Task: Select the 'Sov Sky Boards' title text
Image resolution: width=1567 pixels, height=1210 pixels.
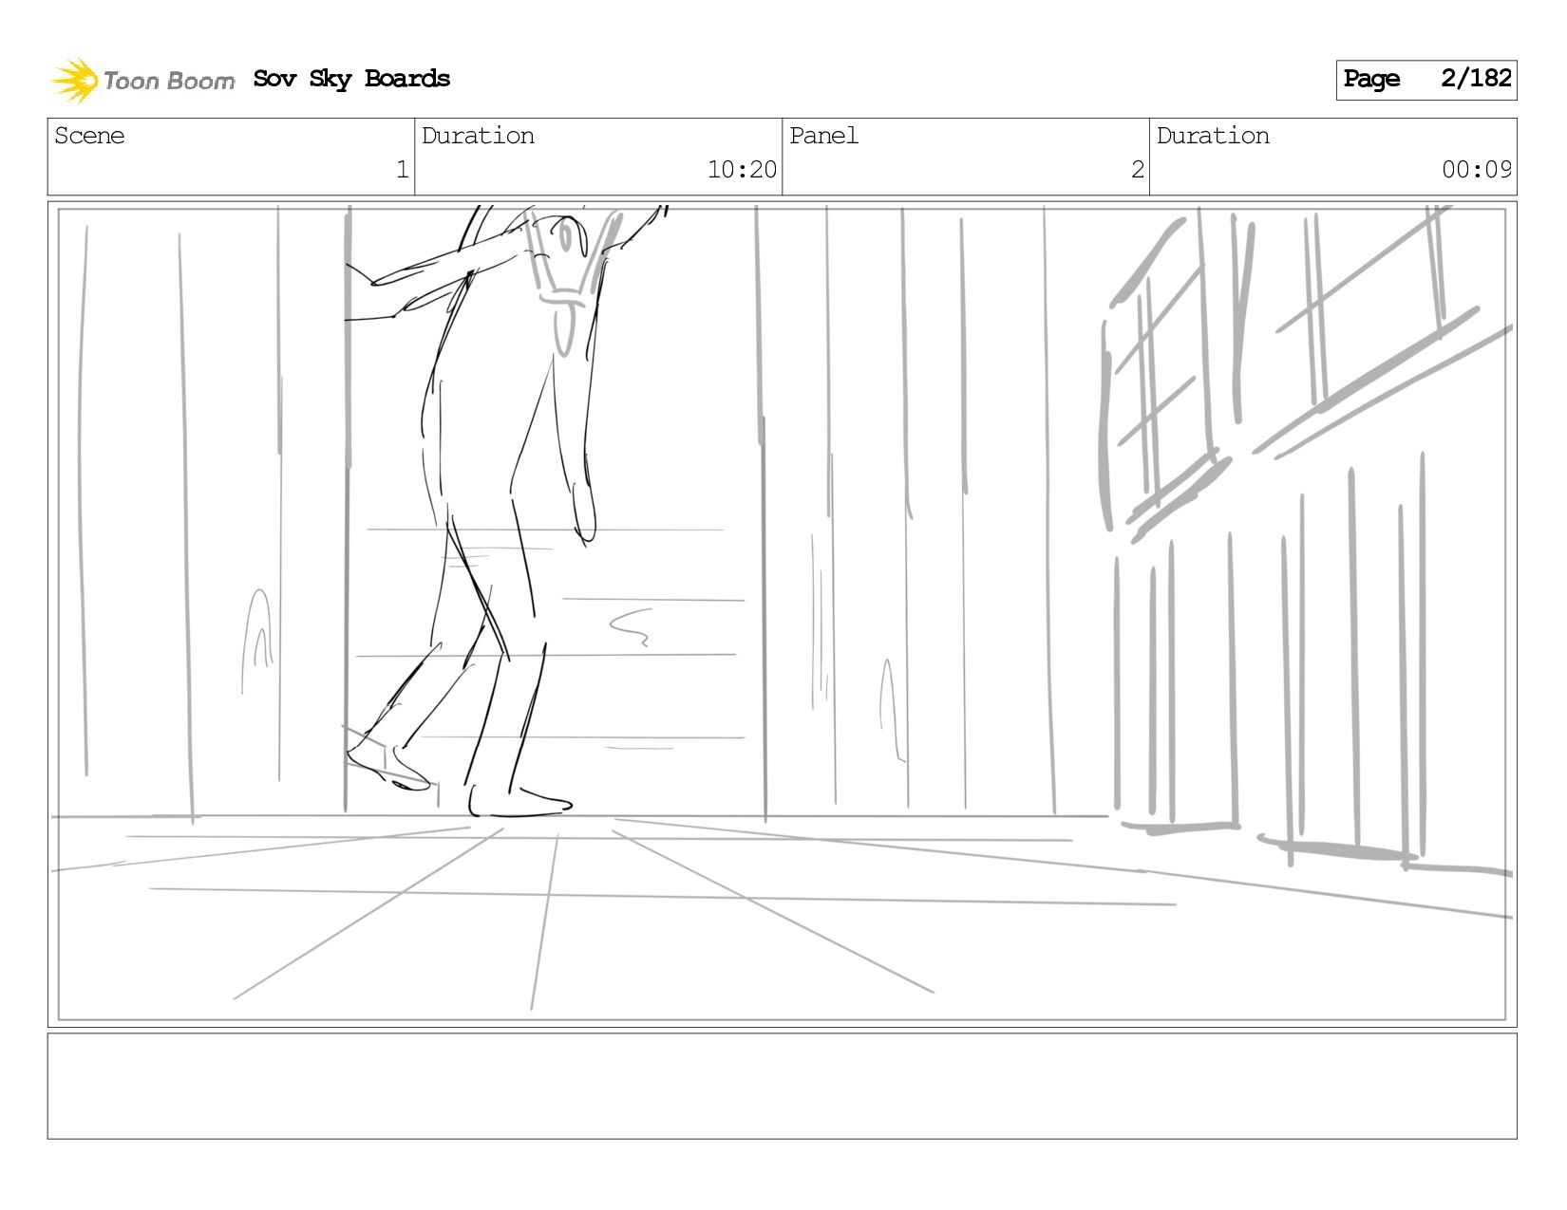Action: pyautogui.click(x=351, y=79)
